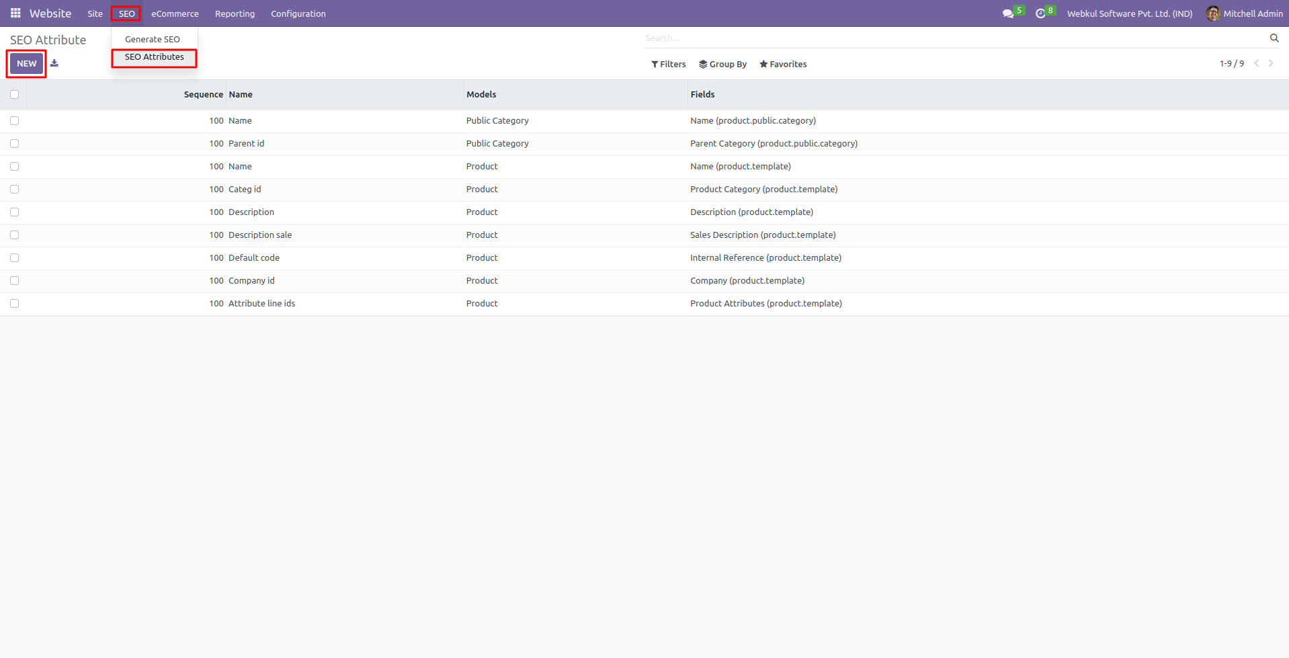1289x658 pixels.
Task: Click the 'Description sale' name cell
Action: click(x=260, y=235)
